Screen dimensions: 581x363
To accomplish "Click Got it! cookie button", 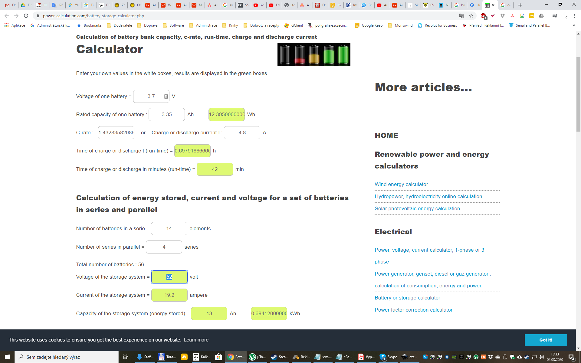I will click(546, 340).
